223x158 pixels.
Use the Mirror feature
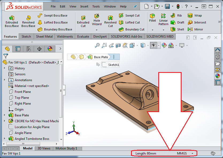click(x=195, y=29)
